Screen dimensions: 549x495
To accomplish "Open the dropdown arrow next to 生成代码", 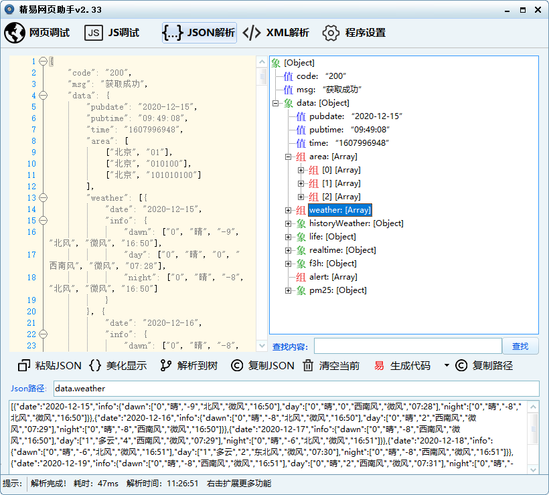I will 447,366.
